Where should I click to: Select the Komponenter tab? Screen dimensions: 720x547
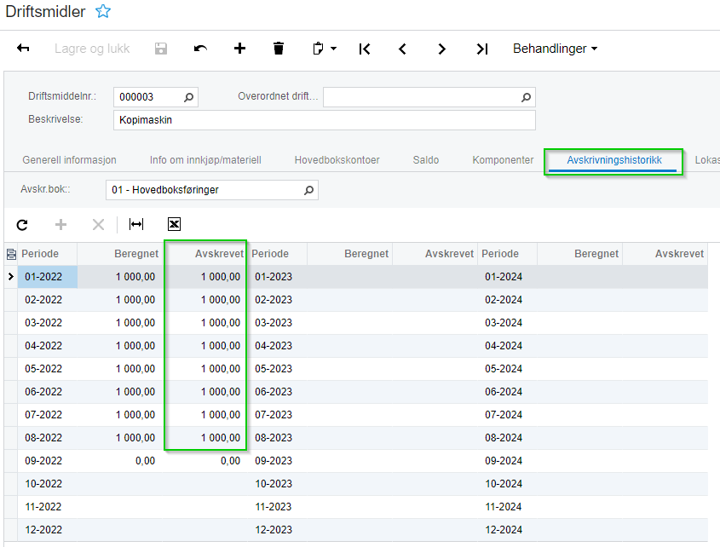point(503,160)
